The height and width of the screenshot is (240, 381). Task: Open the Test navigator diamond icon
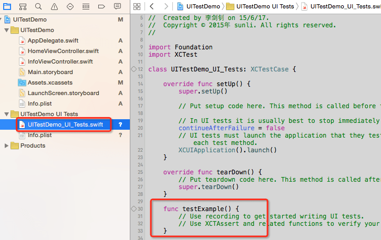(x=70, y=6)
